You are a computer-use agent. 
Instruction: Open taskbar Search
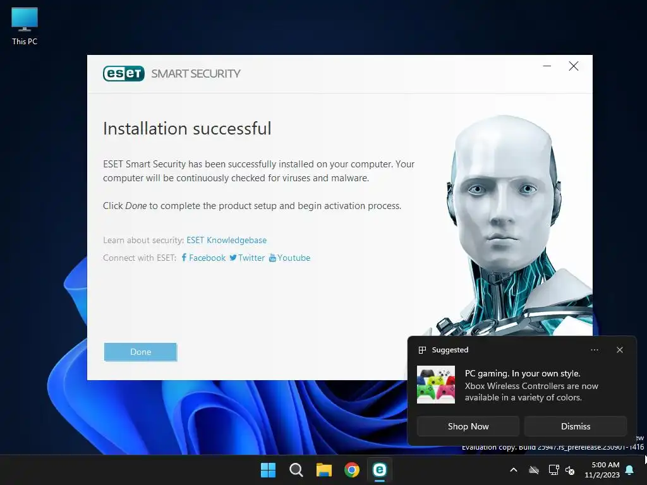pyautogui.click(x=296, y=470)
